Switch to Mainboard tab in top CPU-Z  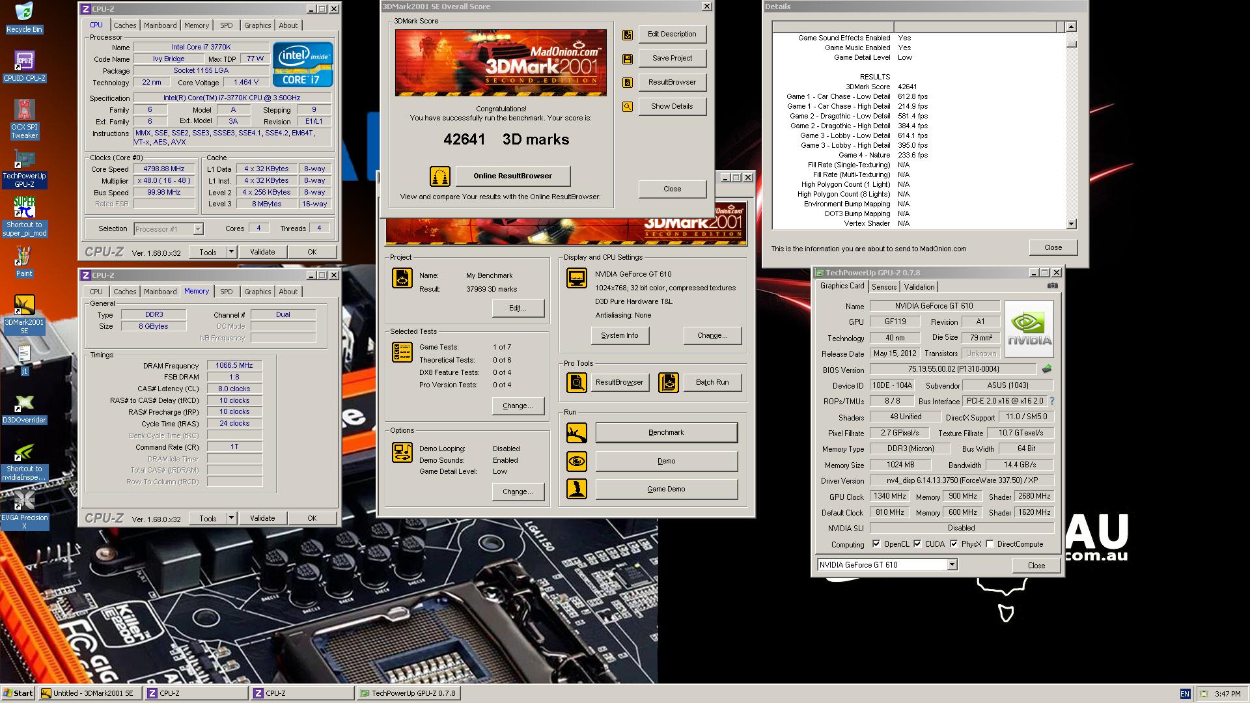pos(160,25)
